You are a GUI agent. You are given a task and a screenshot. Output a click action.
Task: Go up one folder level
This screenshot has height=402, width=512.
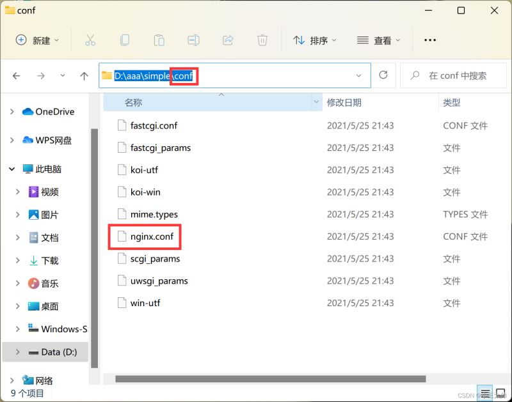click(84, 75)
